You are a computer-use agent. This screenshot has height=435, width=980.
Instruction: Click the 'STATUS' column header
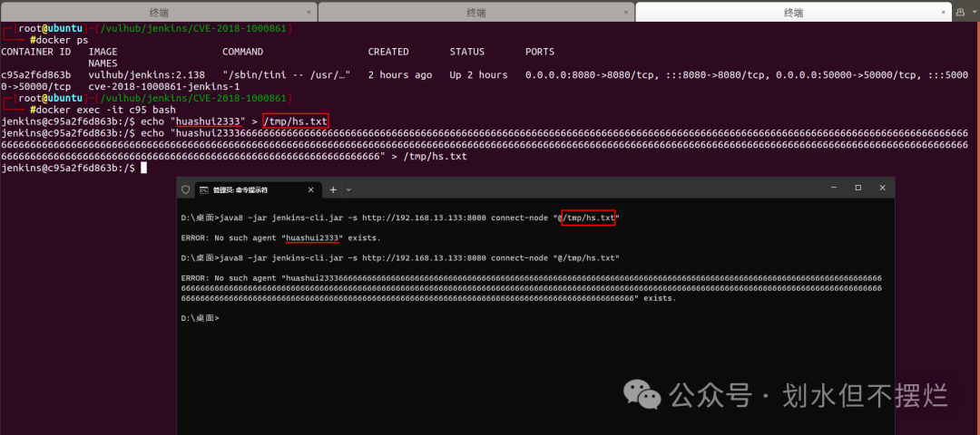(467, 52)
